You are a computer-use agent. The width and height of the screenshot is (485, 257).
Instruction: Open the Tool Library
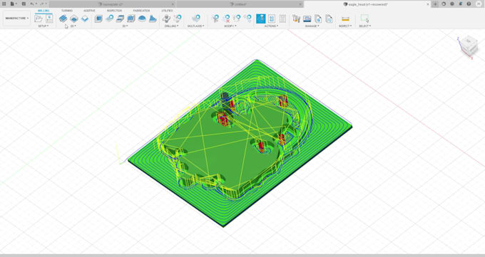(x=296, y=19)
